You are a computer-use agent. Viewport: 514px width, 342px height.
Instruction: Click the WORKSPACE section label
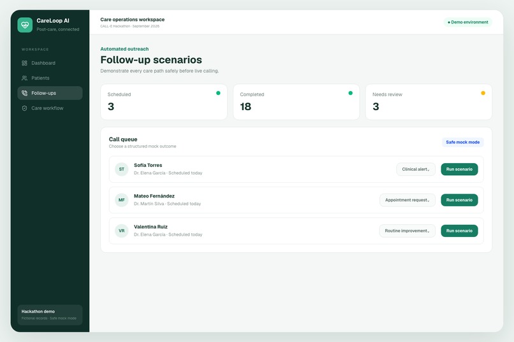point(35,50)
